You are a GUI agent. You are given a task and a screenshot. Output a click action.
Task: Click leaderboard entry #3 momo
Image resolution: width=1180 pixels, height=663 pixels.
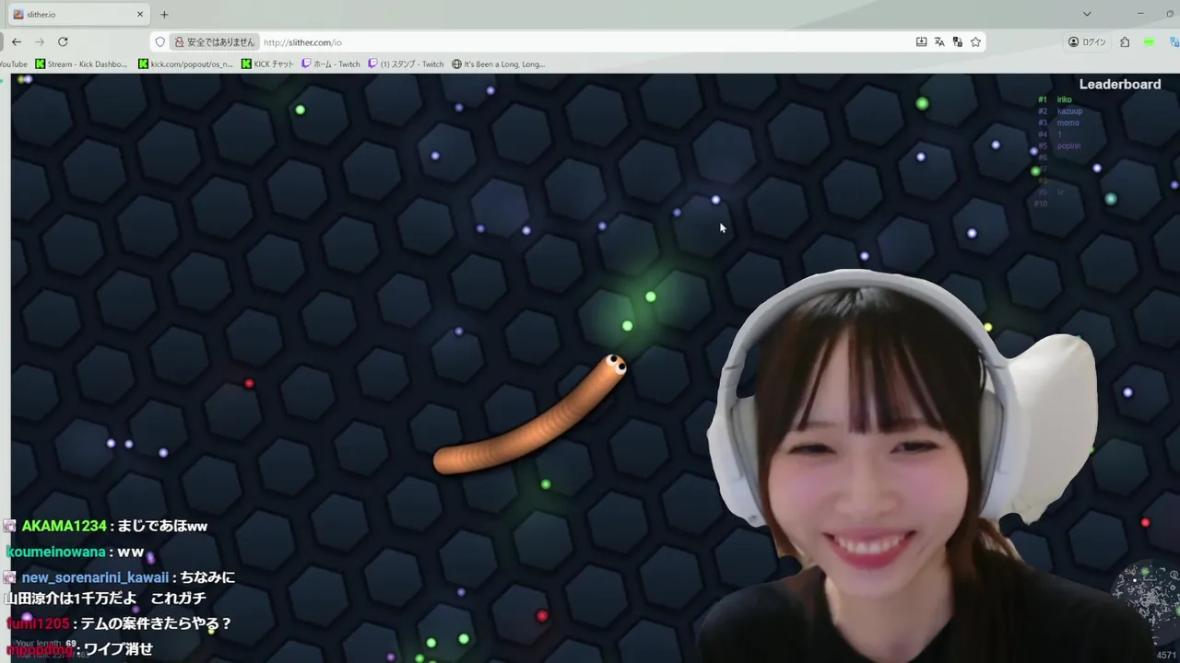click(1058, 123)
